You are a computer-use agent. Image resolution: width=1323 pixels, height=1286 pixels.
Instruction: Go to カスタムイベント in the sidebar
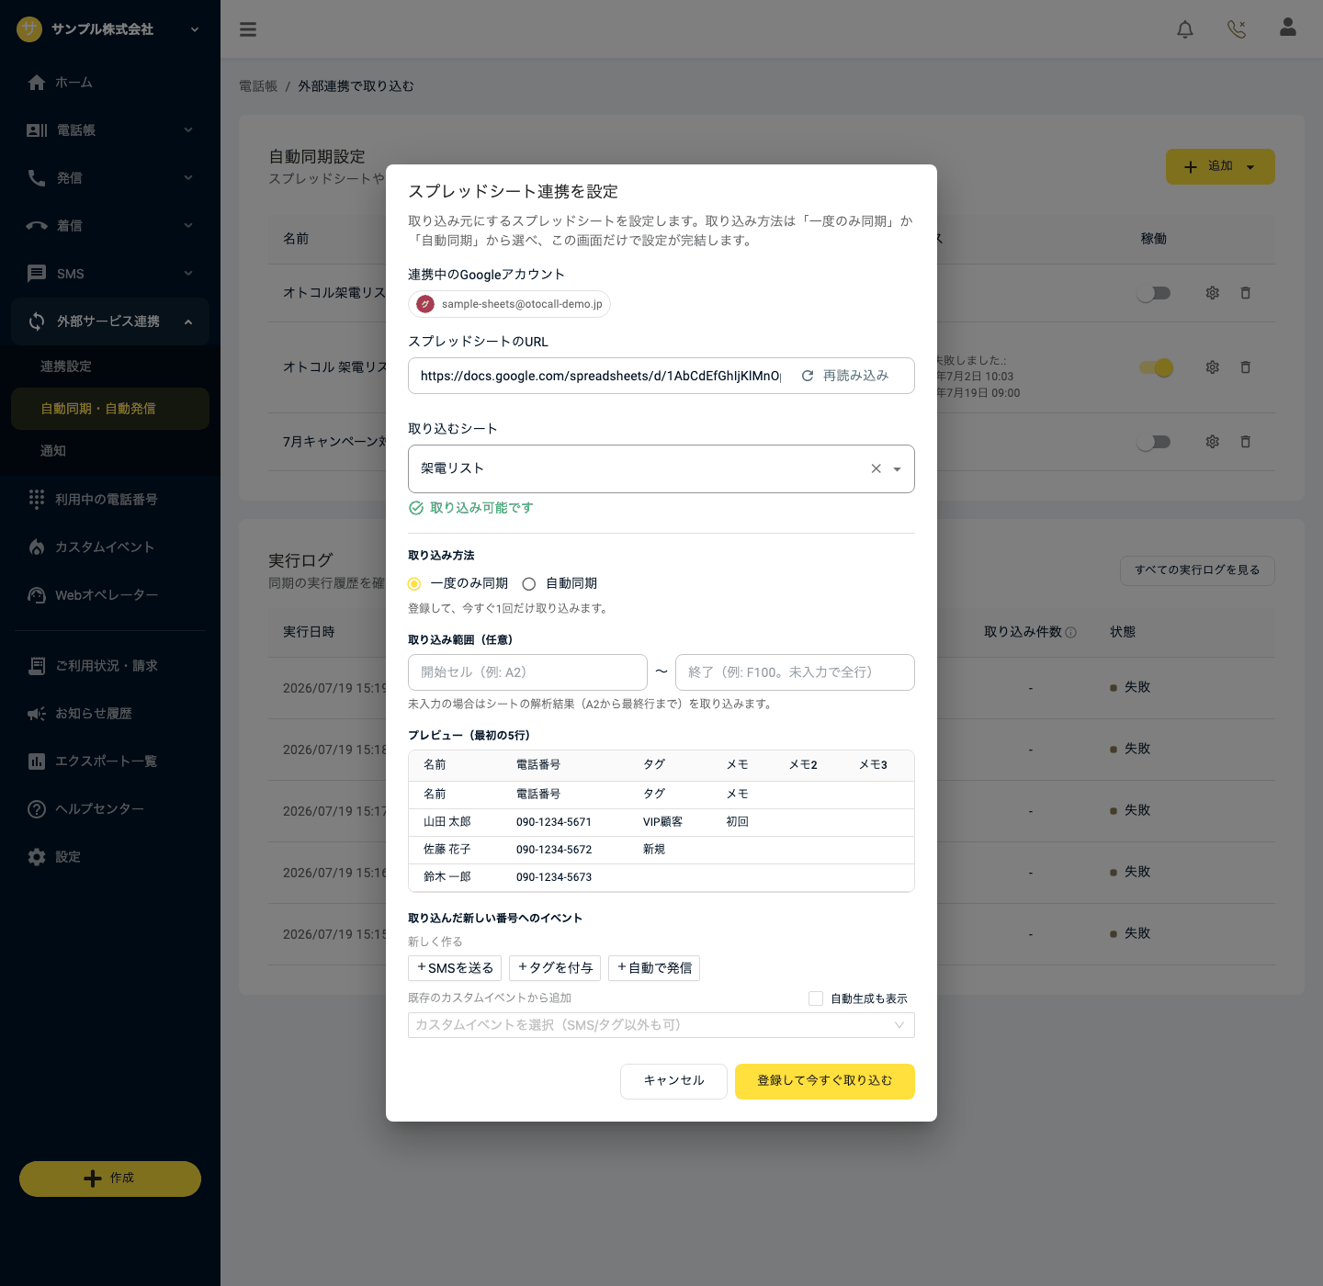[105, 547]
